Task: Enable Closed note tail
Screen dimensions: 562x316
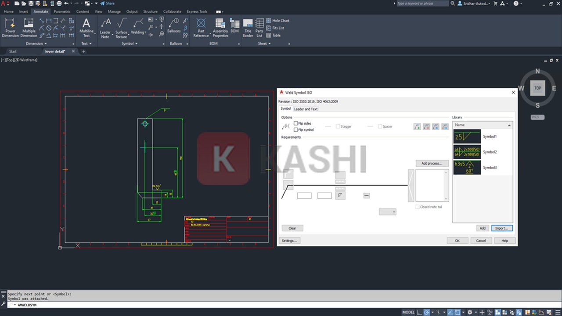Action: tap(417, 207)
